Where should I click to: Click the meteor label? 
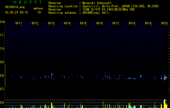(x=38, y=8)
